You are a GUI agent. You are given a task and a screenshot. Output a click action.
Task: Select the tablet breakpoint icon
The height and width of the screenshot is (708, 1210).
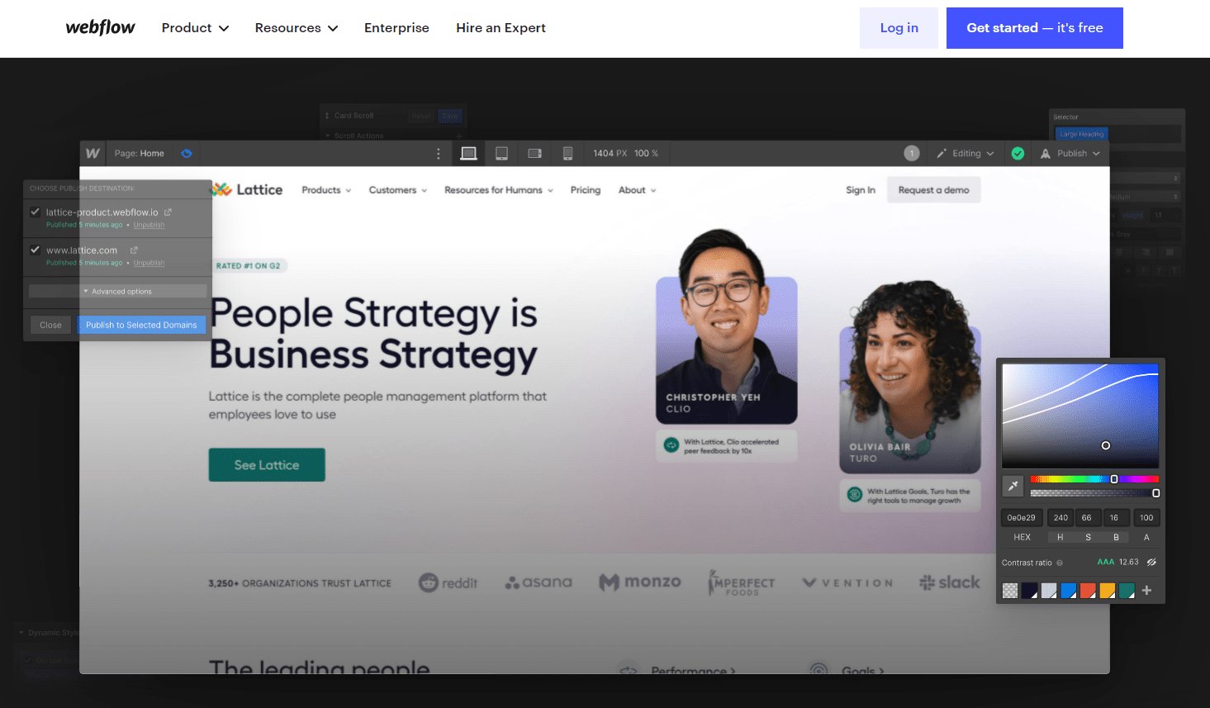point(501,154)
